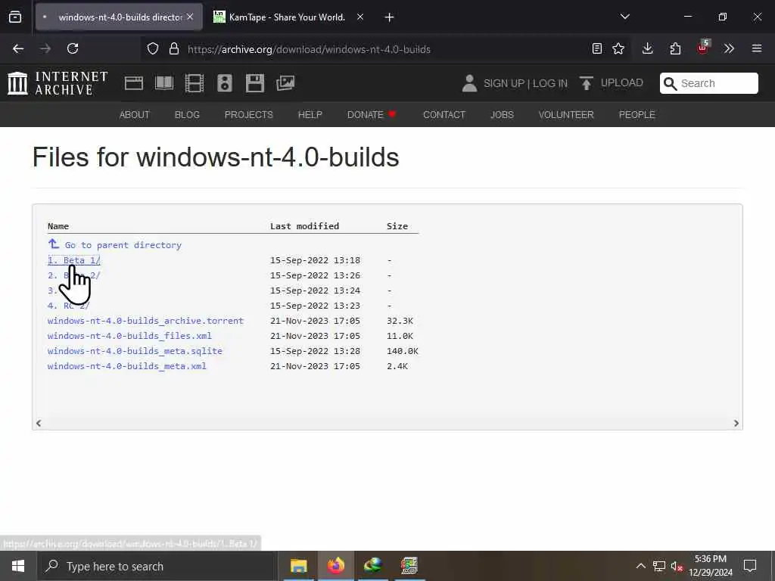Show hidden system tray icons
The image size is (775, 581).
[640, 566]
